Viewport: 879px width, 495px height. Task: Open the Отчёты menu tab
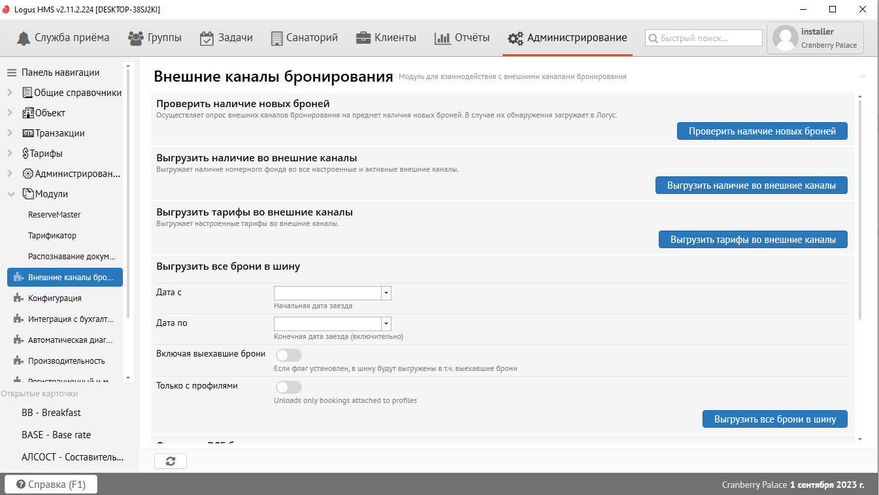click(462, 38)
